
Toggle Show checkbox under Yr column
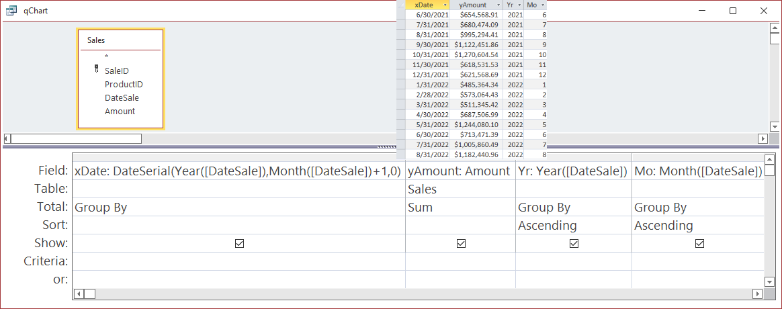pos(574,243)
